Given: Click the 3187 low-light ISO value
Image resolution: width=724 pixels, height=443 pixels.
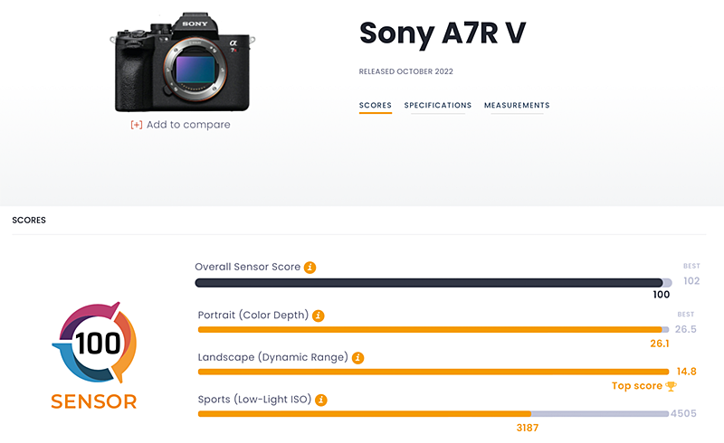Looking at the screenshot, I should 527,428.
